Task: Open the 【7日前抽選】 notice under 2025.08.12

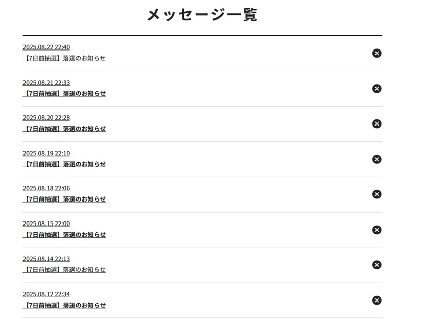Action: click(x=65, y=305)
